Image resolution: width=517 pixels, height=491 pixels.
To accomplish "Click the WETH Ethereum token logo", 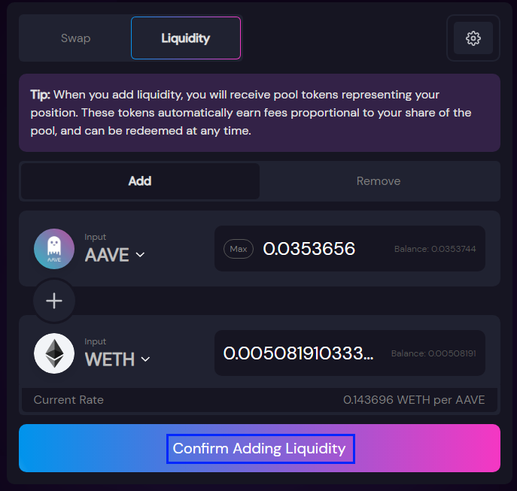I will (54, 353).
